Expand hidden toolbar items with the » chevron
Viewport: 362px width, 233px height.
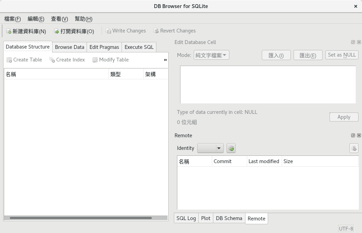click(165, 60)
